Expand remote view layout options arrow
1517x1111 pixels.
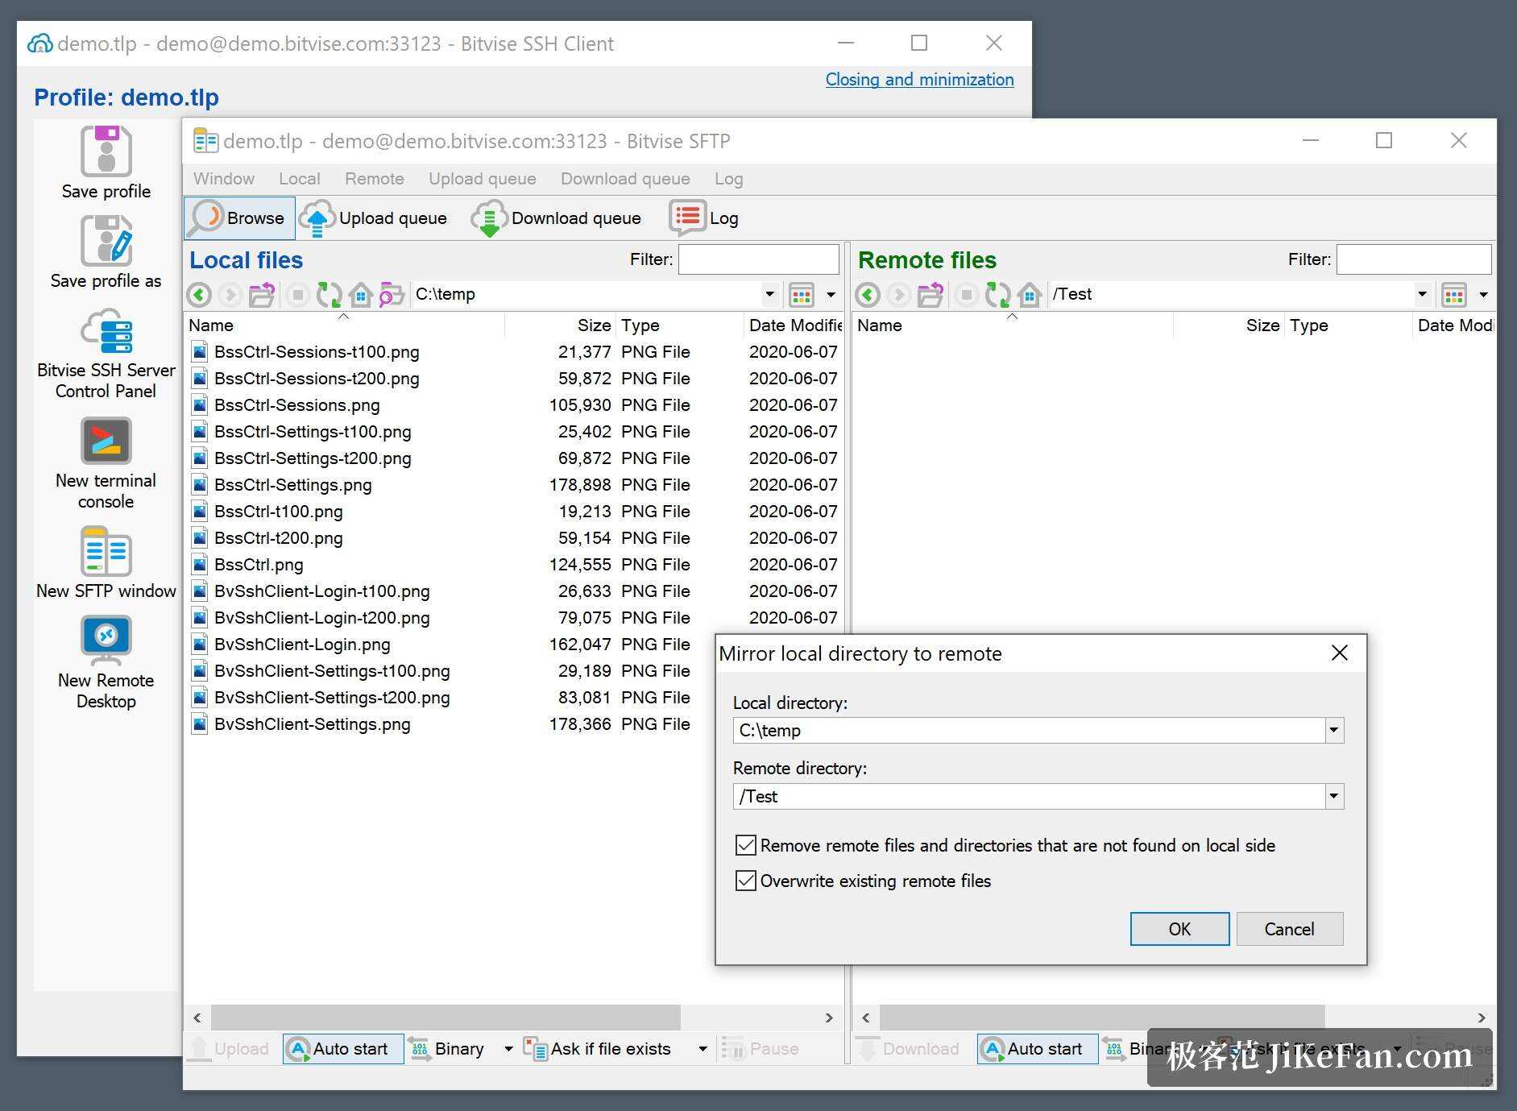click(1483, 295)
